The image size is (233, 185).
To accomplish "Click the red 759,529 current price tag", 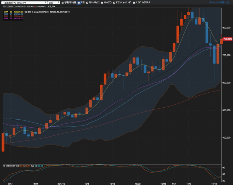I will 228,39.
